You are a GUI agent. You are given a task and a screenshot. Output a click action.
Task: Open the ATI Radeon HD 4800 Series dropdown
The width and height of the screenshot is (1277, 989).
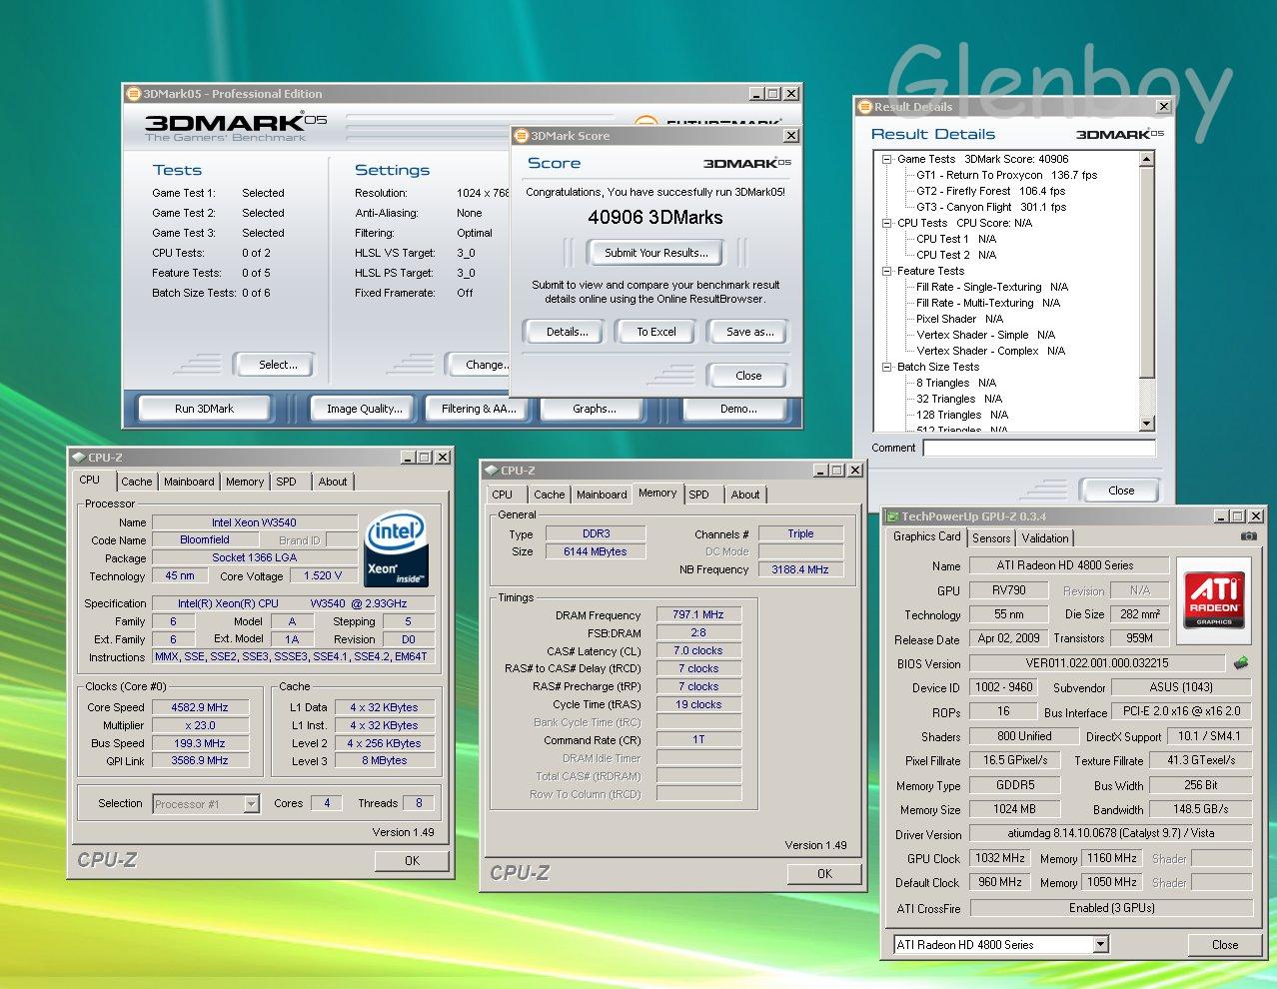[1100, 944]
